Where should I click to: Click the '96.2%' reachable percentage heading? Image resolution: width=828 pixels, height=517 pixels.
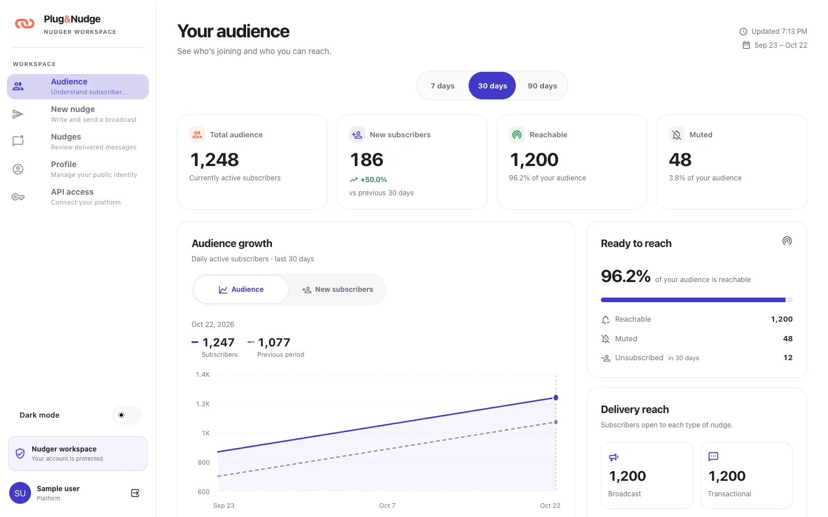coord(626,276)
